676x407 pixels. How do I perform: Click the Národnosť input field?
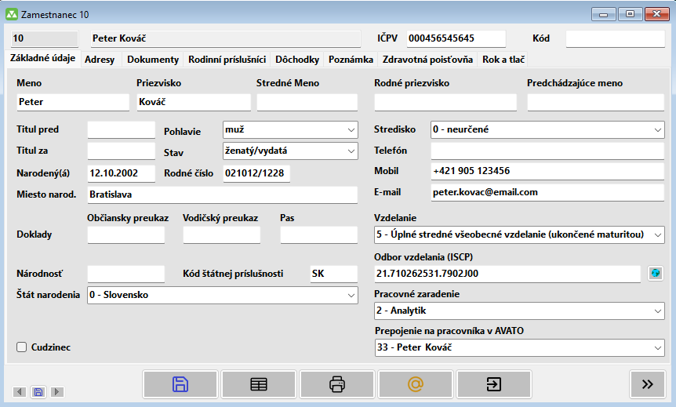126,274
